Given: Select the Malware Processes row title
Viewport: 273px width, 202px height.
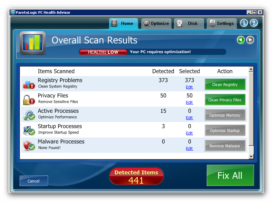Looking at the screenshot, I should point(61,142).
